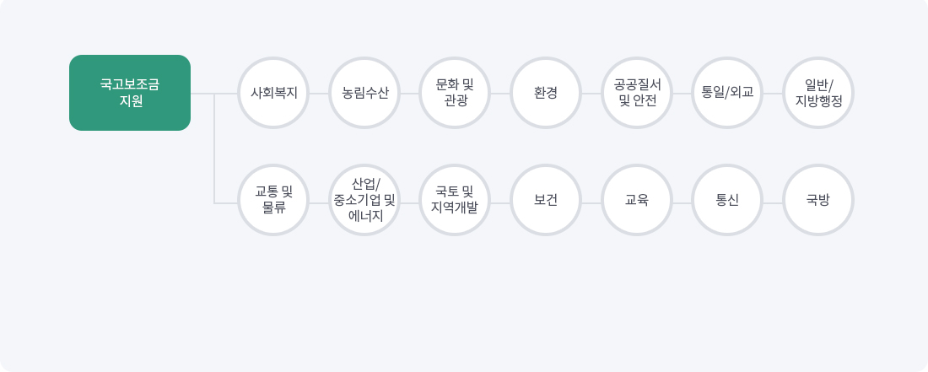The width and height of the screenshot is (928, 372).
Task: Open 산업/중소기업 및 에너지 circle
Action: [x=365, y=200]
